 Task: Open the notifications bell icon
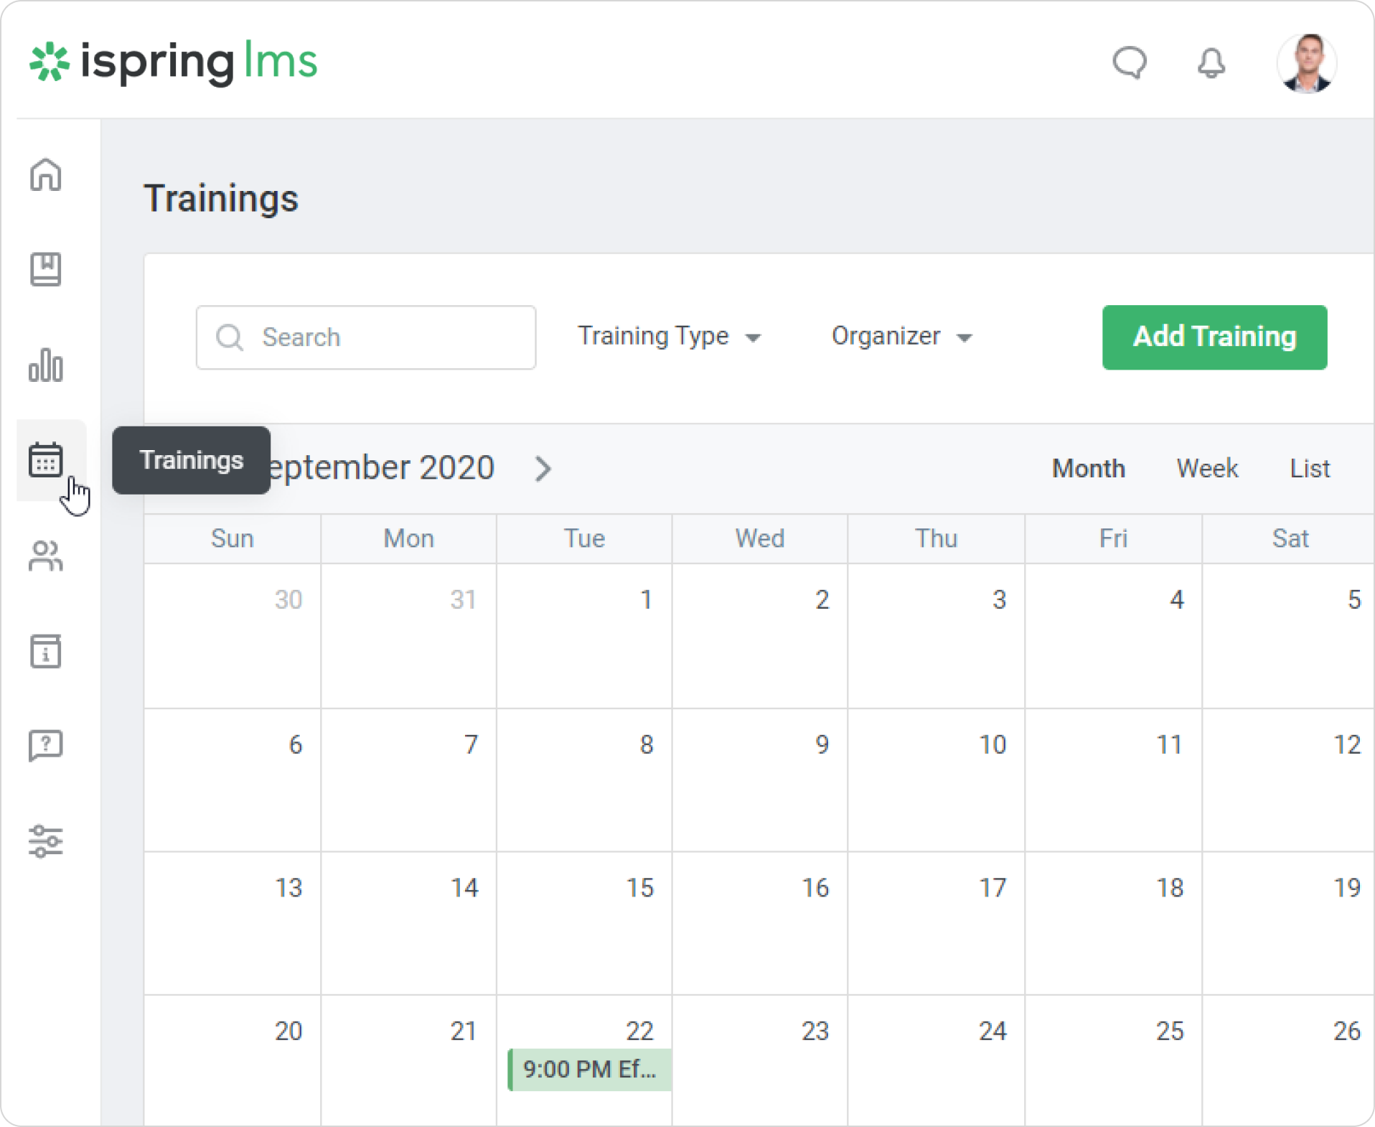[x=1211, y=62]
